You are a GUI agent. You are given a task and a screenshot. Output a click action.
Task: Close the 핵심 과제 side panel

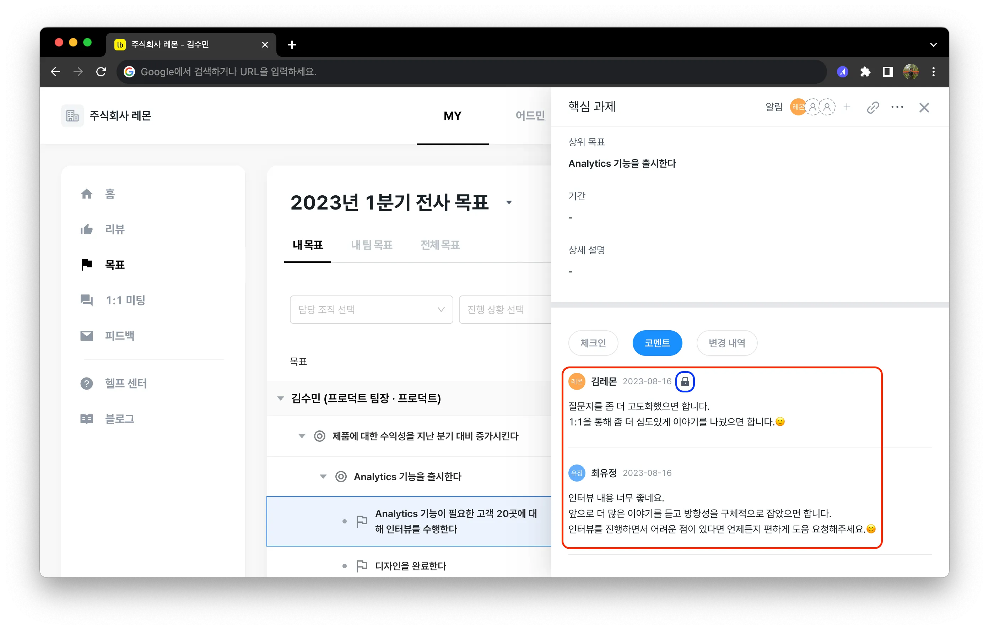click(x=924, y=107)
